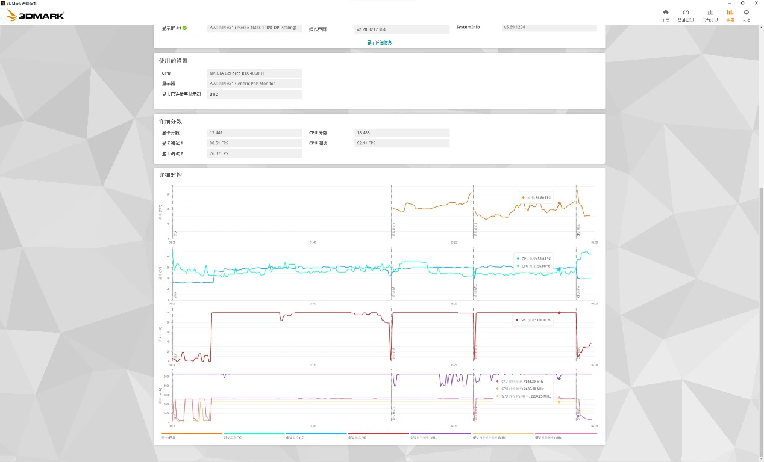The image size is (764, 462).
Task: Toggle the orange FPS (帧率) legend series
Action: click(192, 435)
